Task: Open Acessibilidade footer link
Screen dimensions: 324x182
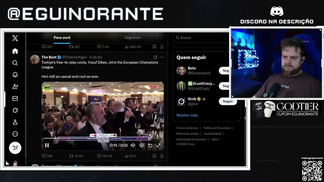Action: pyautogui.click(x=213, y=134)
